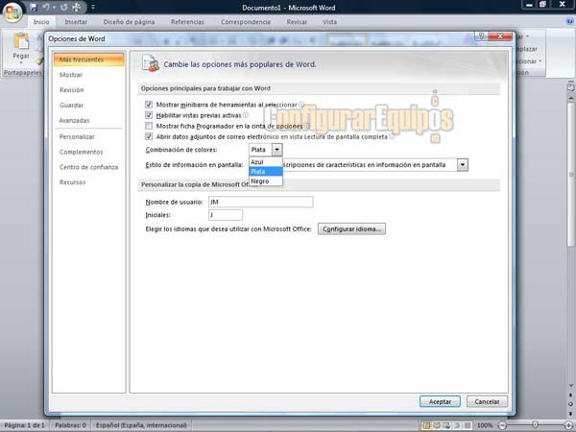Screen dimensions: 576x432
Task: Open the Más frecuentes options category
Action: (x=89, y=60)
